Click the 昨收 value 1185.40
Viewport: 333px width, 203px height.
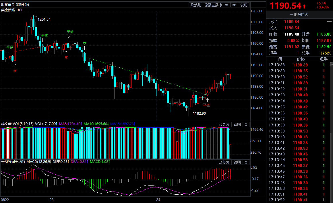(x=292, y=34)
